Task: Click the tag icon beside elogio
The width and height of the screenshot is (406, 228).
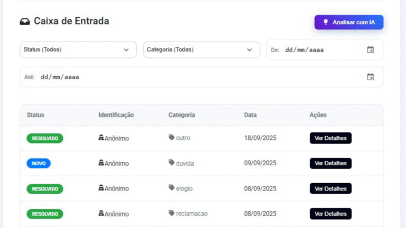Action: 171,188
